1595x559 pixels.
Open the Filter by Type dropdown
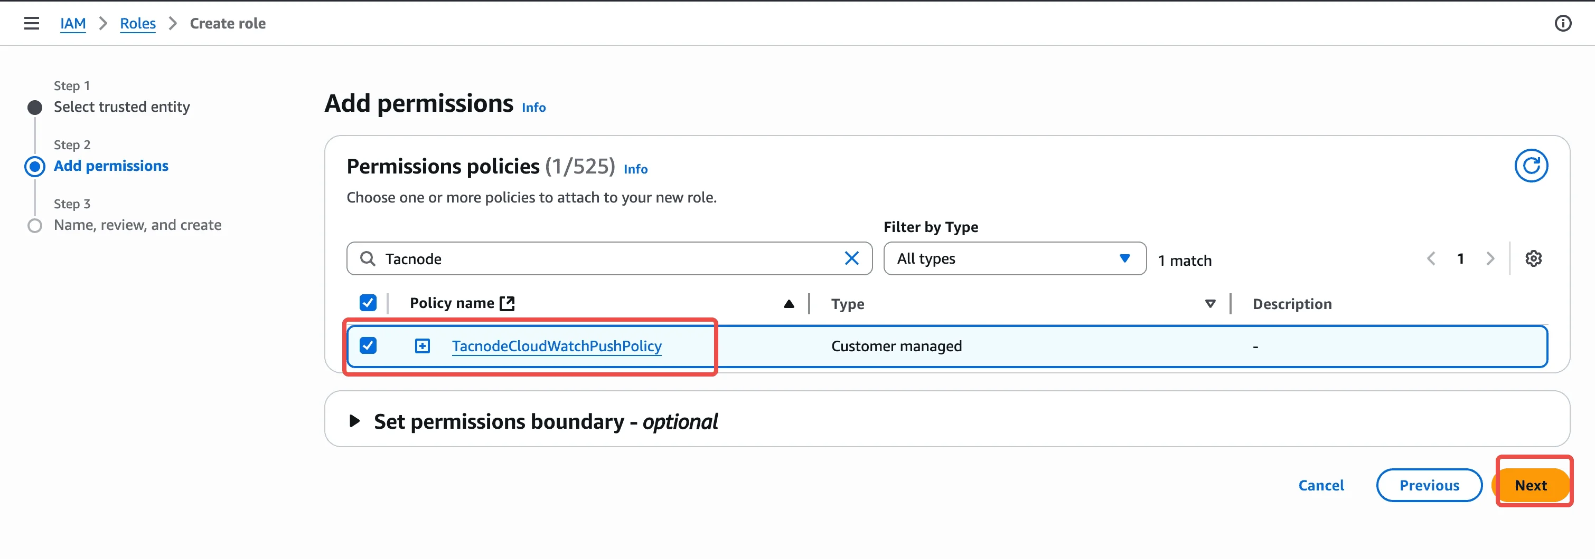click(1014, 258)
